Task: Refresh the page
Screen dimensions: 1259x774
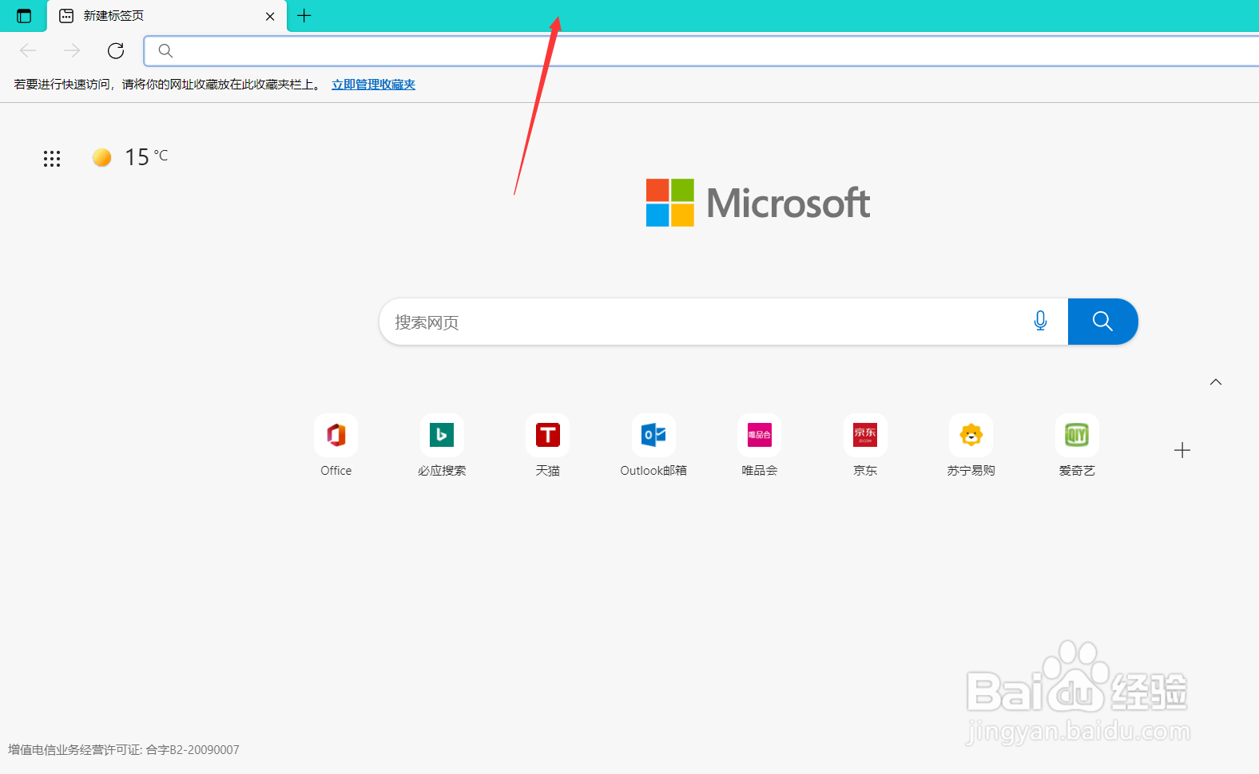Action: click(116, 51)
